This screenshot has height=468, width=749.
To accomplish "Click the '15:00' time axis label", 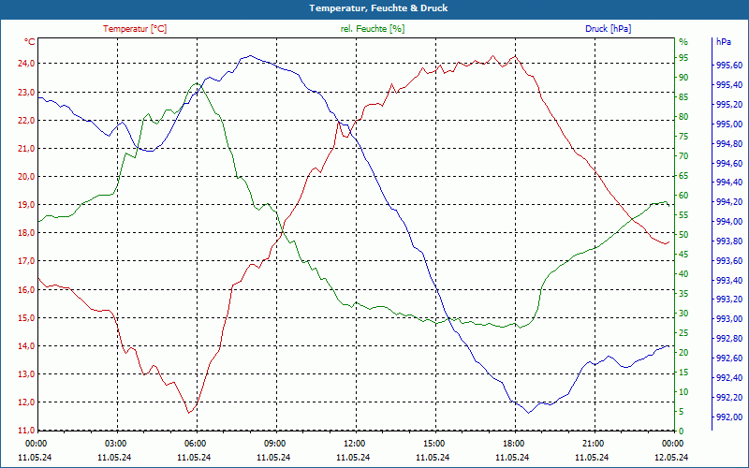I will 433,443.
